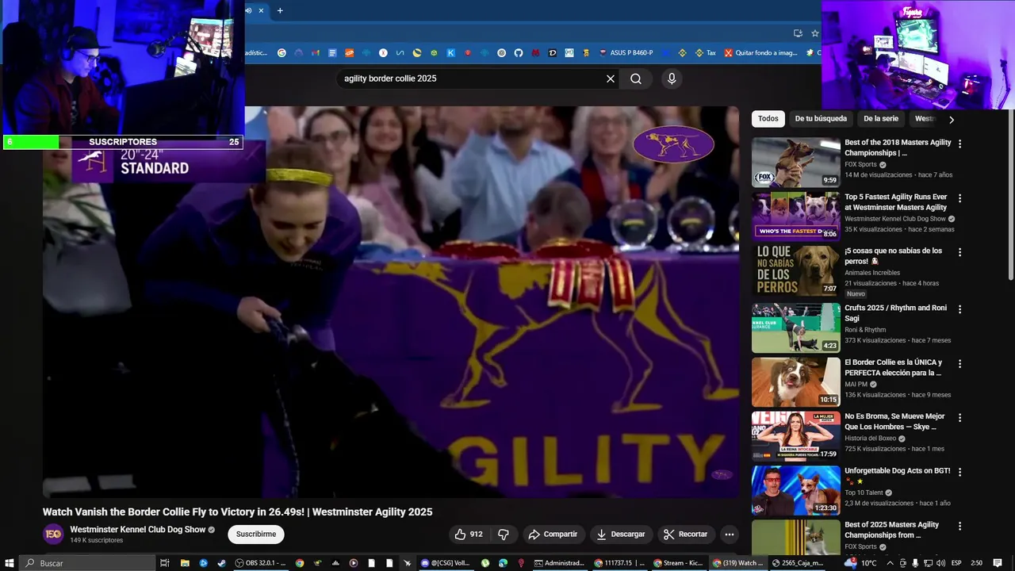1015x571 pixels.
Task: Show hidden system tray icons chevron
Action: tap(890, 563)
